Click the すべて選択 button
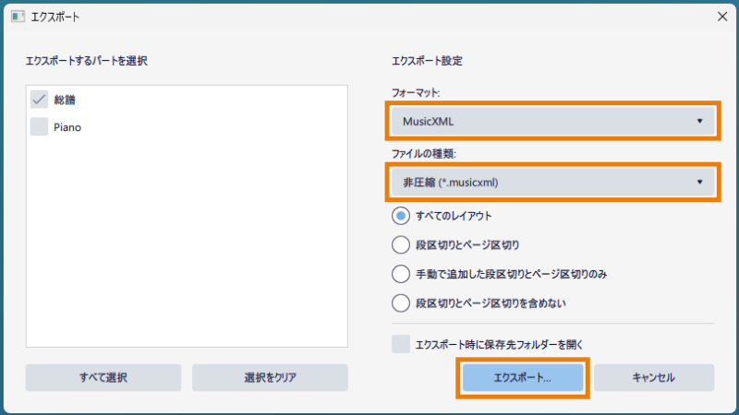The image size is (739, 415). pyautogui.click(x=103, y=377)
